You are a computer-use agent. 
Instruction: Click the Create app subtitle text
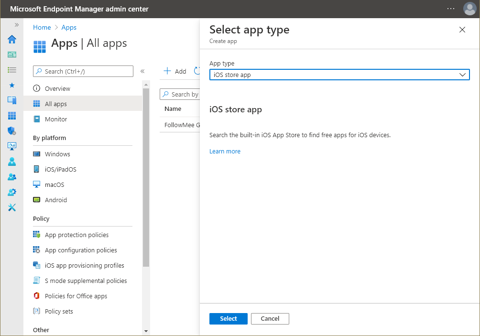(223, 41)
